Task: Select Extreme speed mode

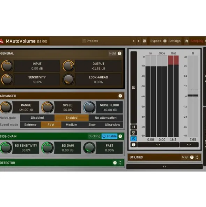Action: (x=30, y=125)
